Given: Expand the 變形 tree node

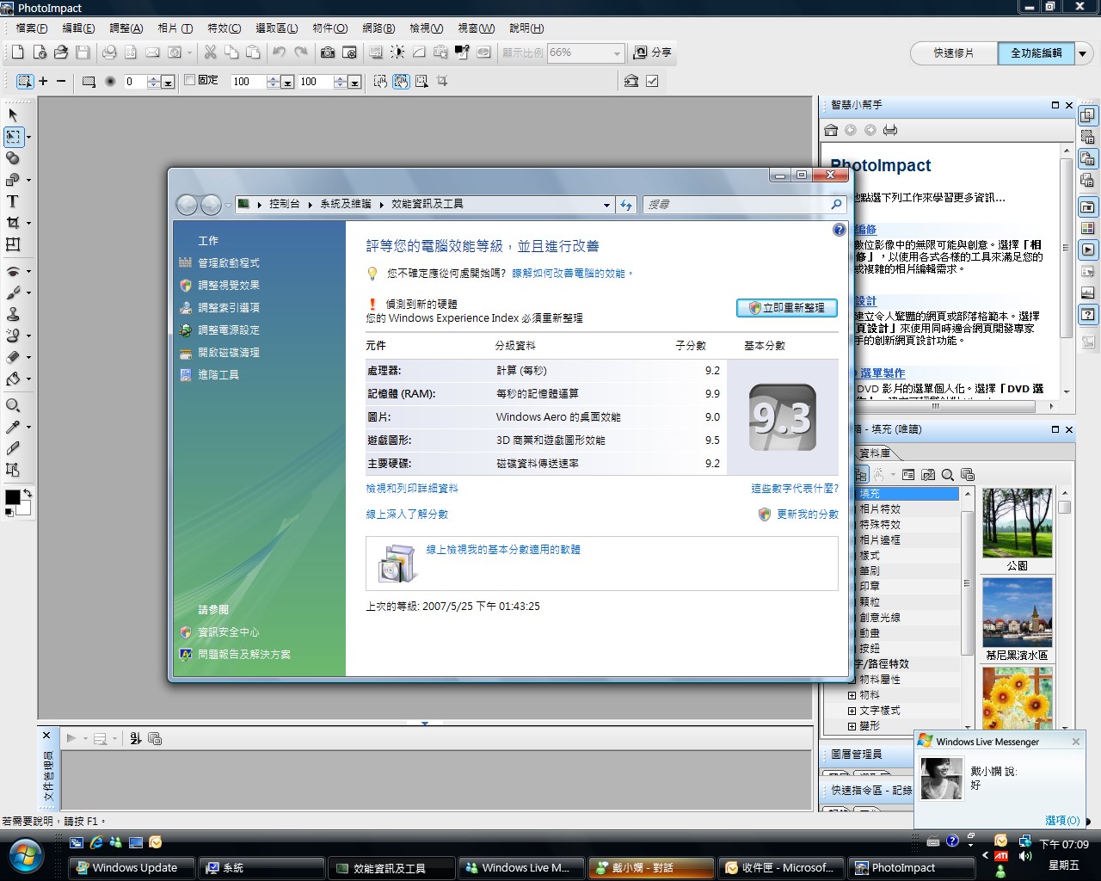Looking at the screenshot, I should [852, 726].
